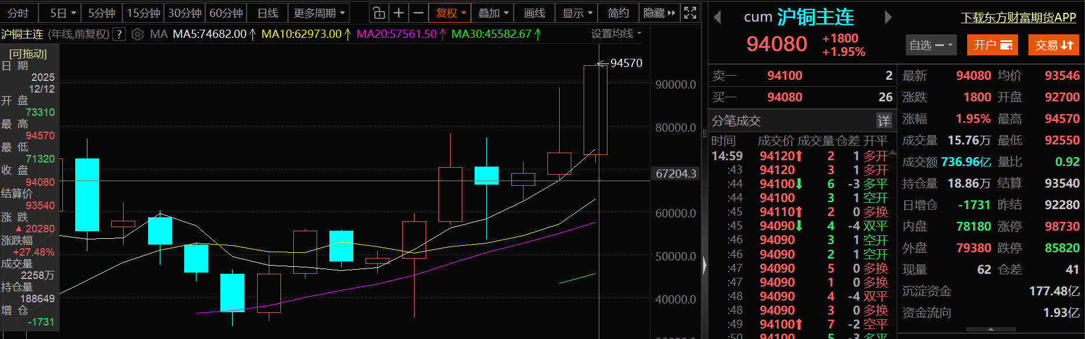Image resolution: width=1085 pixels, height=339 pixels.
Task: Go to next contract with right arrow
Action: (888, 17)
